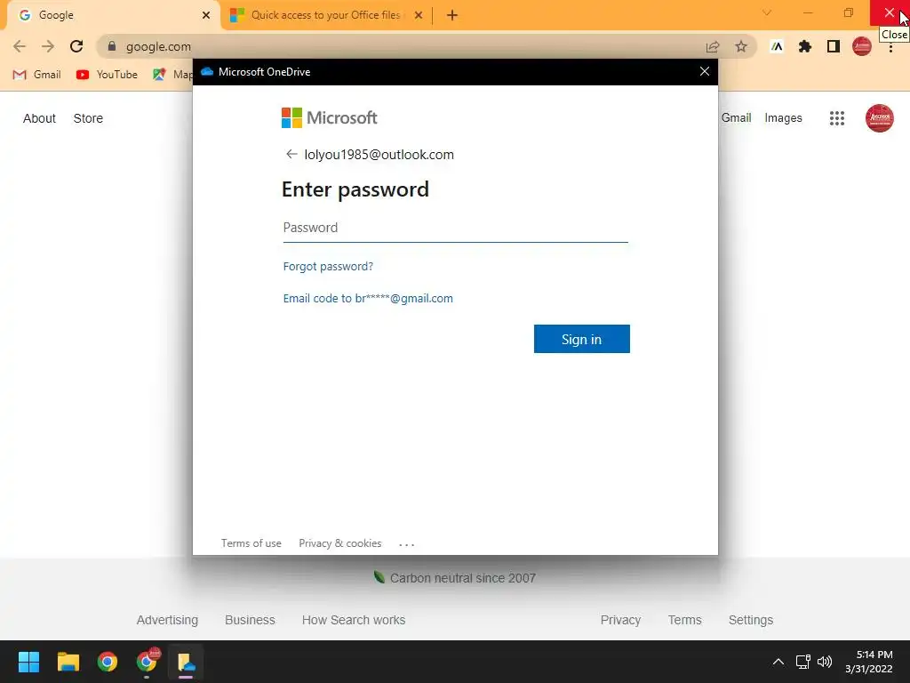Screen dimensions: 910x683
Task: Close the Microsoft OneDrive dialog
Action: 704,71
